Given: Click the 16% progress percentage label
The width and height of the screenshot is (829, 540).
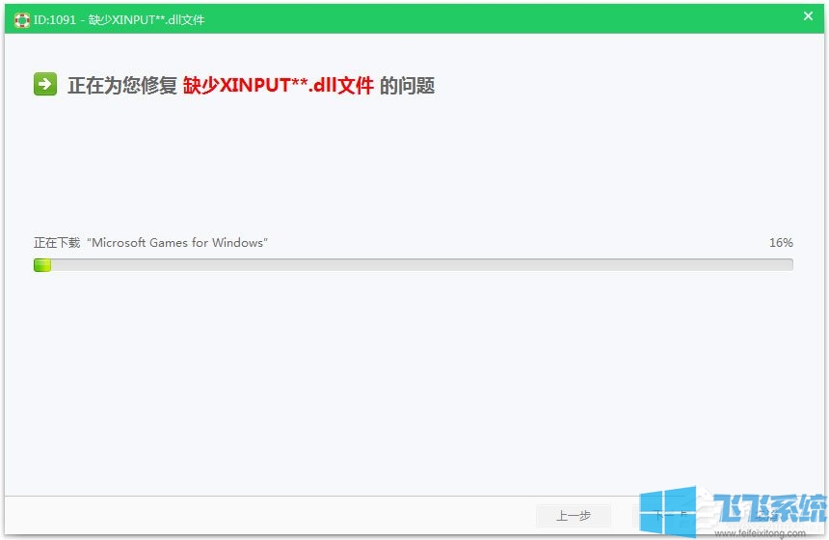Looking at the screenshot, I should point(780,243).
